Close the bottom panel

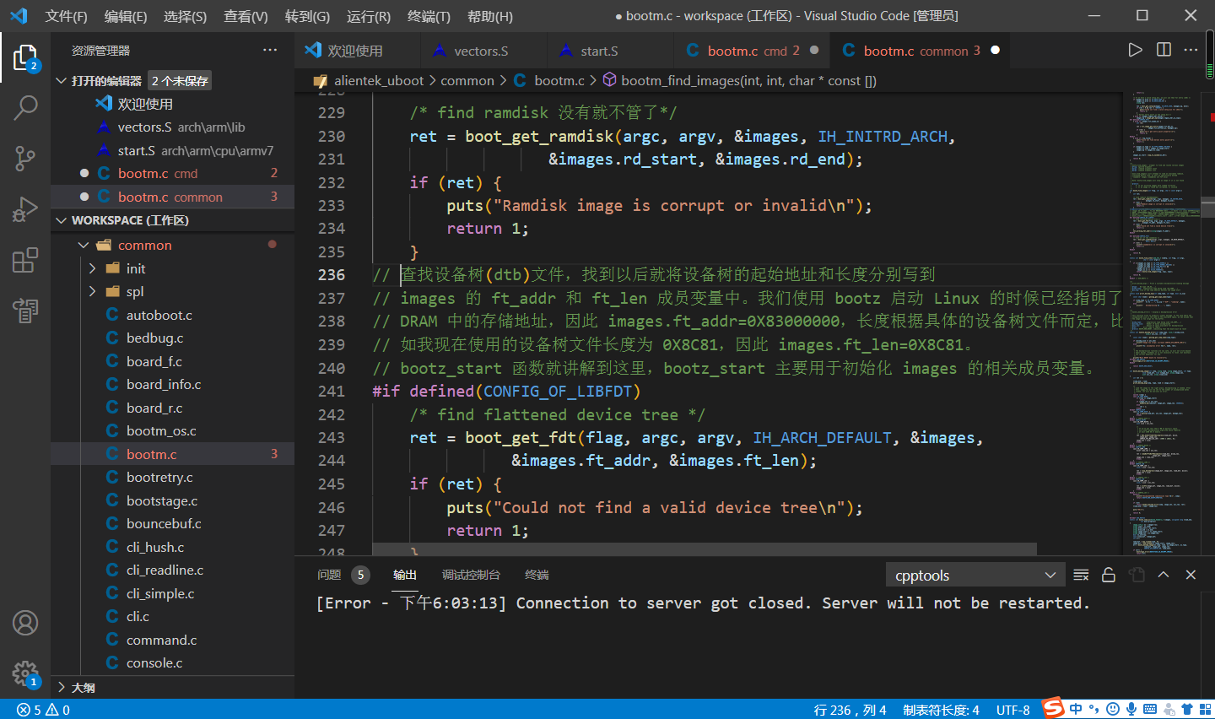click(x=1191, y=575)
